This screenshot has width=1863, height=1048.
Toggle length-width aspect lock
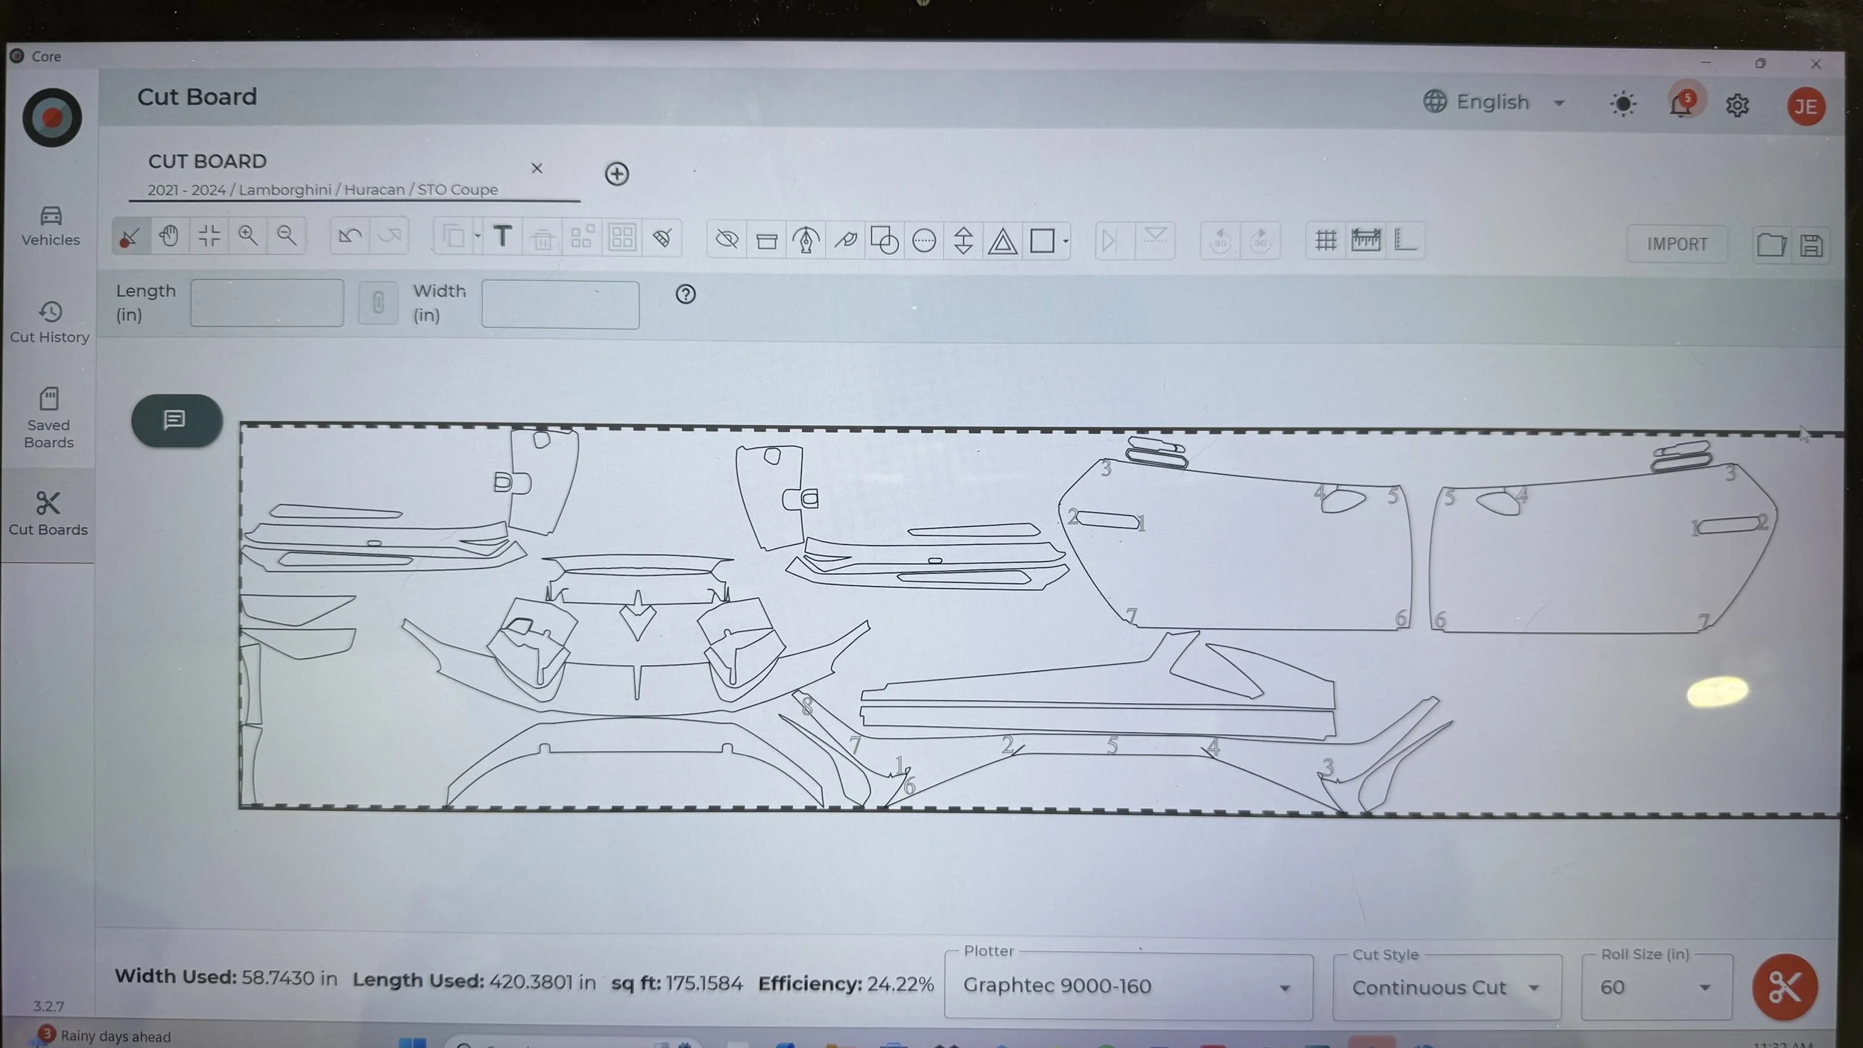tap(379, 303)
